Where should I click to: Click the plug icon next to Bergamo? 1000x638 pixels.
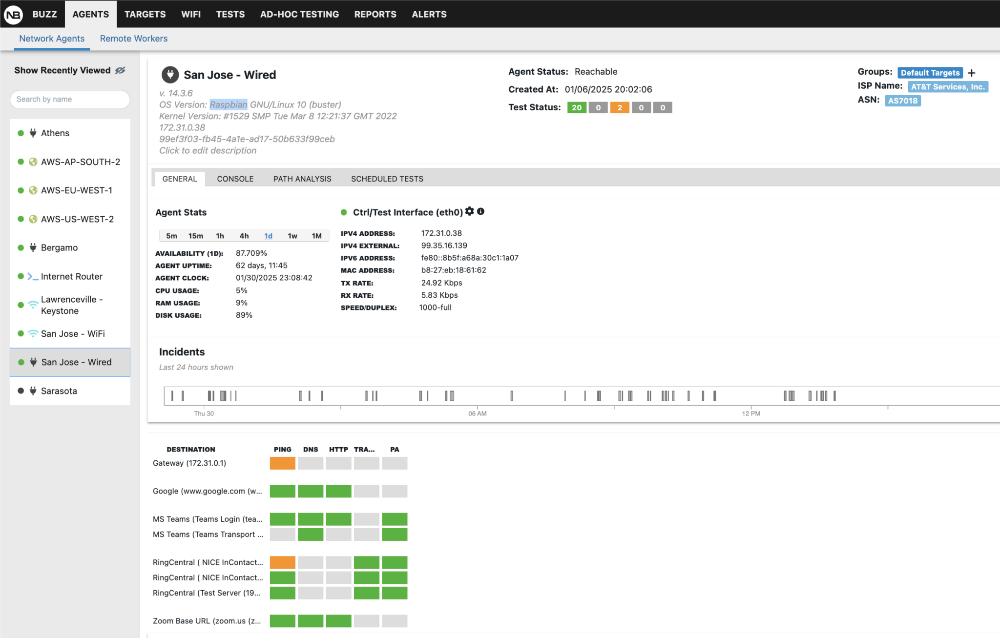click(33, 247)
